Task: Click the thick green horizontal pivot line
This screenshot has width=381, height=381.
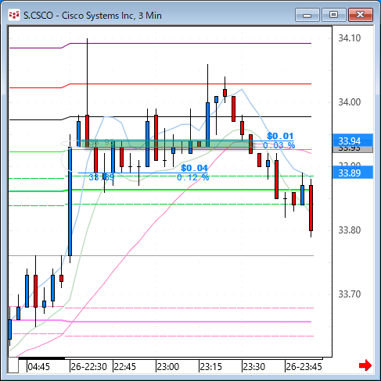Action: (x=190, y=190)
